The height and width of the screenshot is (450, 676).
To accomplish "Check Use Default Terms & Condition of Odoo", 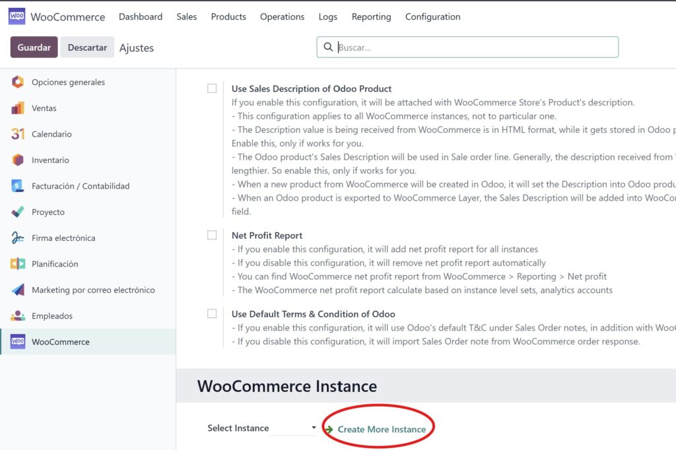I will [x=212, y=313].
